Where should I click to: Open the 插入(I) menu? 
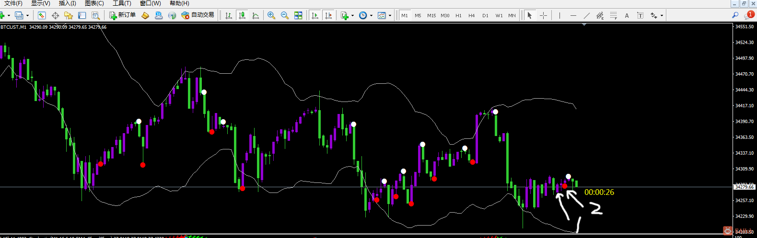(x=67, y=3)
